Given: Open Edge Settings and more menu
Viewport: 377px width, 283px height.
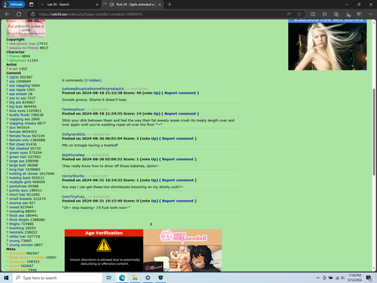Looking at the screenshot, I should tap(370, 14).
